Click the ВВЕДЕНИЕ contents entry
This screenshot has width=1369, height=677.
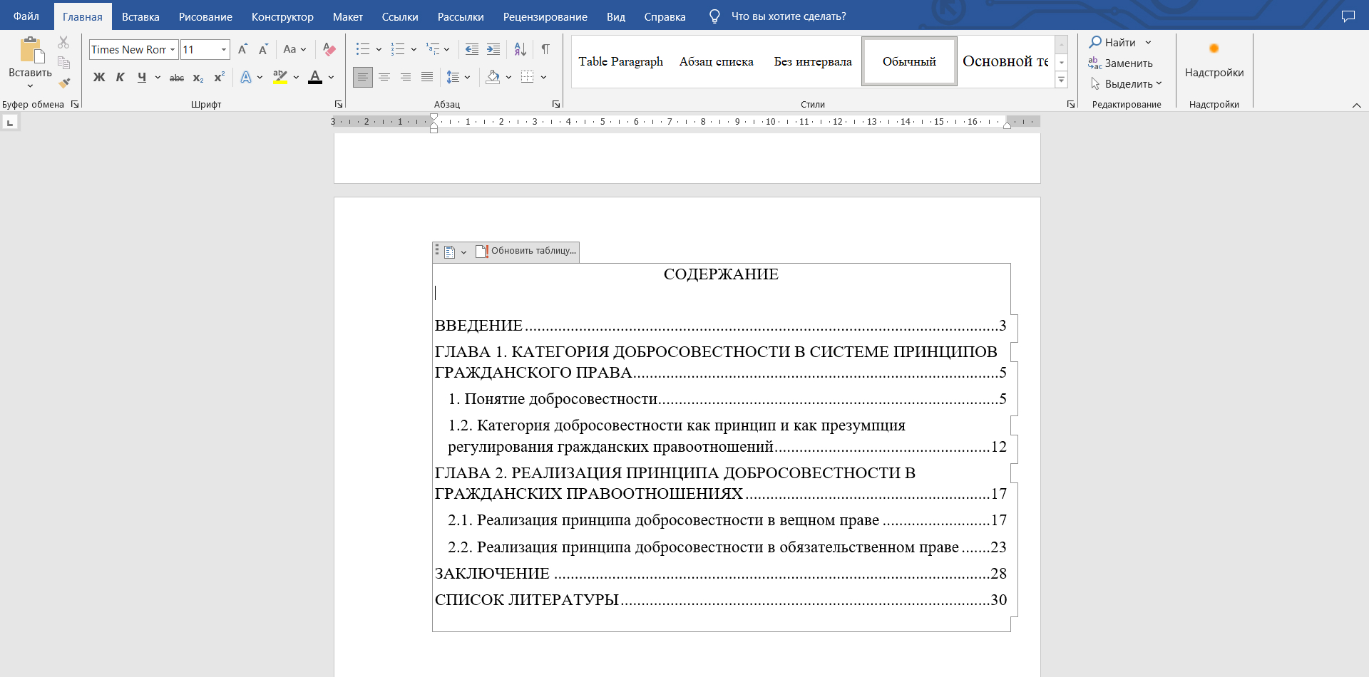point(720,326)
